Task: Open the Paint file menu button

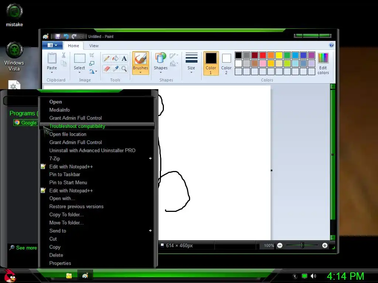Action: click(x=52, y=45)
